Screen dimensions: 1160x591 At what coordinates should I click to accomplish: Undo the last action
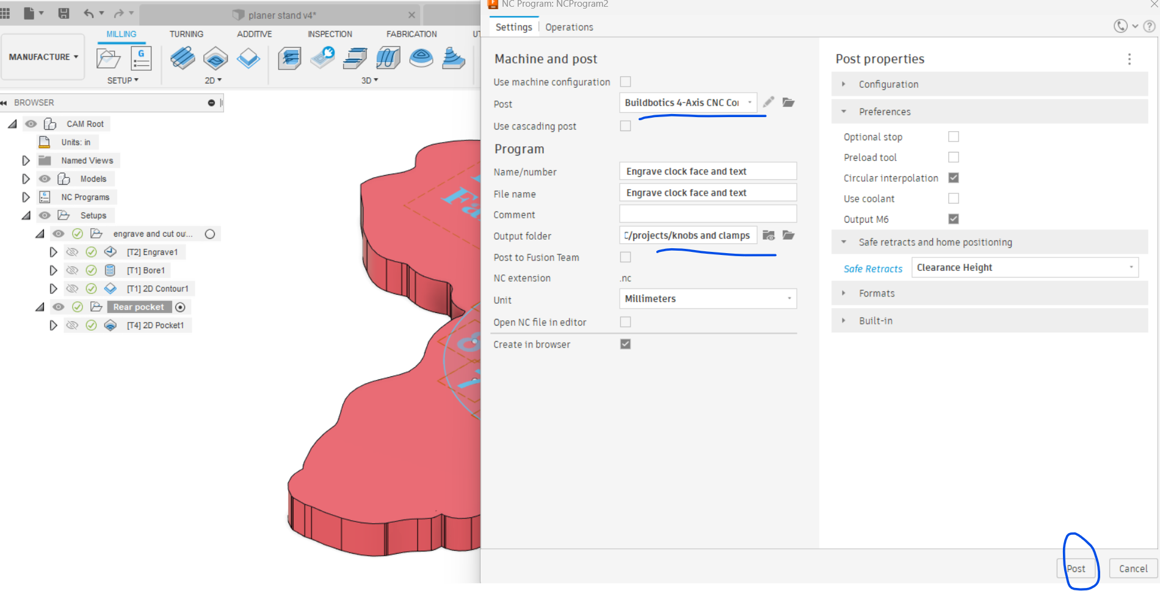(x=89, y=13)
